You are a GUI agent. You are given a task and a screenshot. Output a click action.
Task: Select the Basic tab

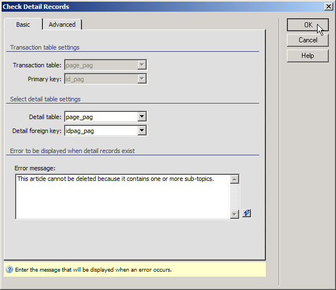[x=23, y=24]
